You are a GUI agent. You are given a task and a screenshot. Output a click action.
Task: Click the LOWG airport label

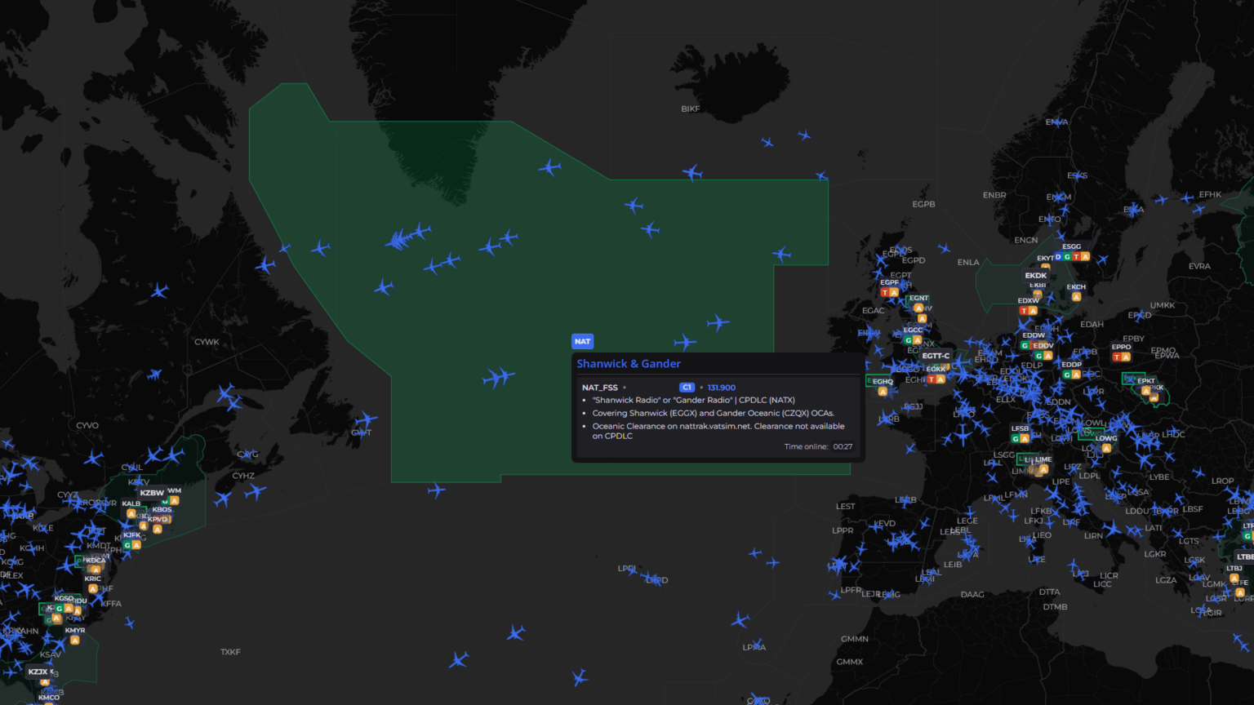(1106, 438)
